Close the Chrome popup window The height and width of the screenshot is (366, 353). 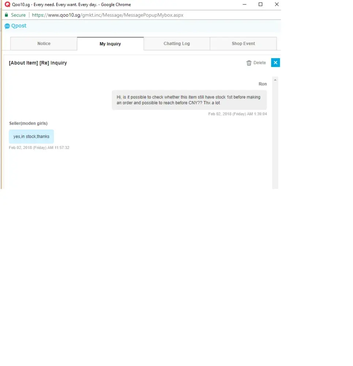(277, 5)
